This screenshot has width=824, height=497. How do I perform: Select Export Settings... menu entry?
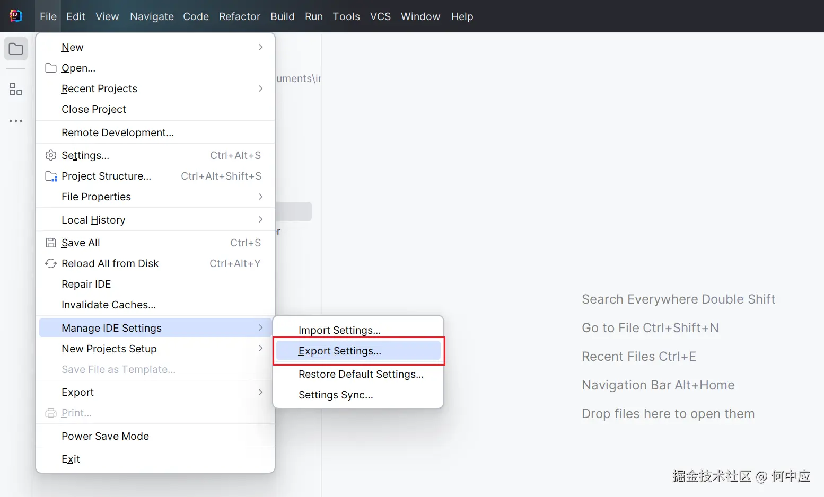(340, 351)
